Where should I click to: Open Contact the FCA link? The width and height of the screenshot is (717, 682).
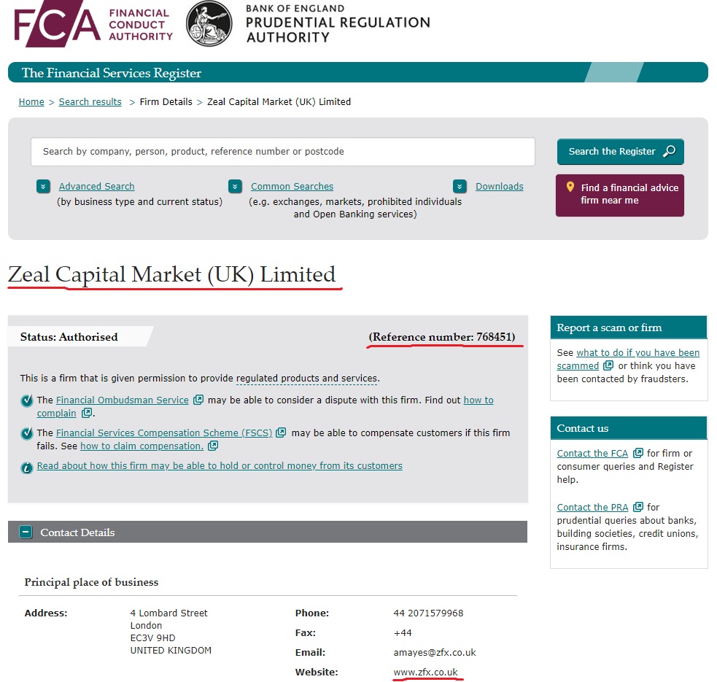tap(592, 453)
